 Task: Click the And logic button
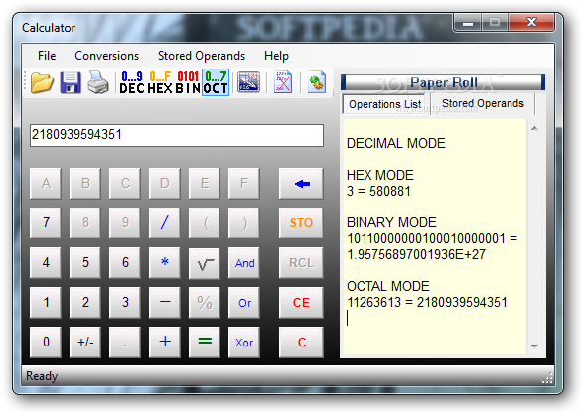pyautogui.click(x=244, y=263)
